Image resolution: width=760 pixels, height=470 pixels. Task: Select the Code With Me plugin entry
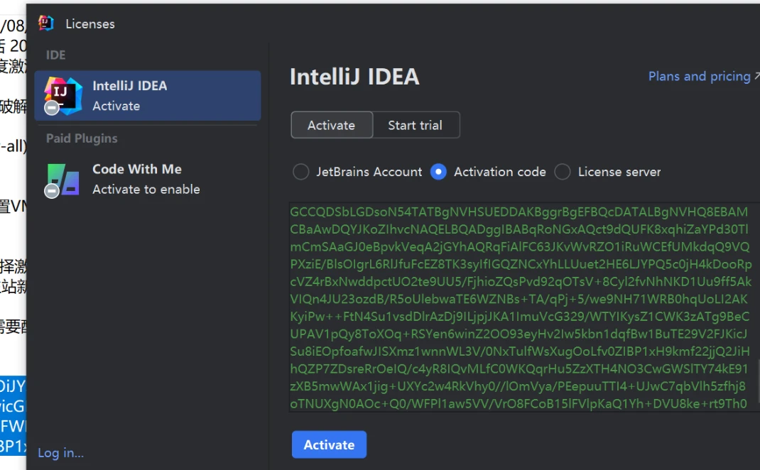(147, 180)
